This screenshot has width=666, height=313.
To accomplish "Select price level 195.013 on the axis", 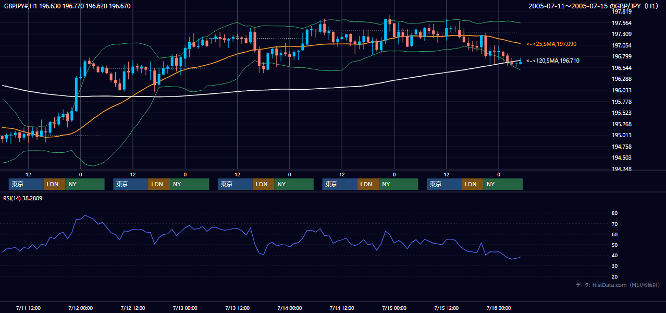I will [622, 135].
